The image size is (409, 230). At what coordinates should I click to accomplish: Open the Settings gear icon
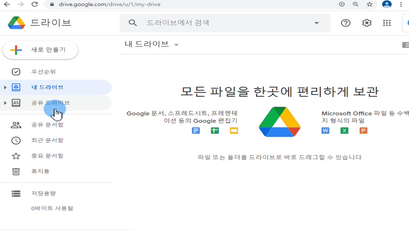coord(367,23)
